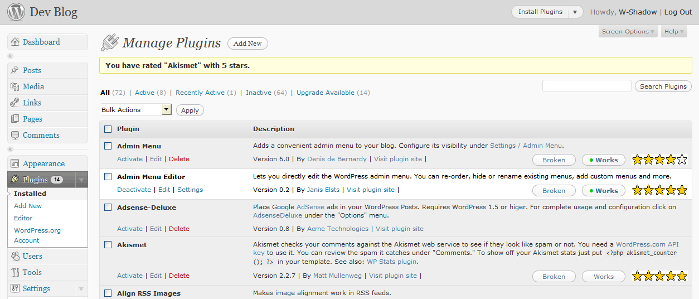
Task: Click the WordPress logo icon
Action: (16, 12)
